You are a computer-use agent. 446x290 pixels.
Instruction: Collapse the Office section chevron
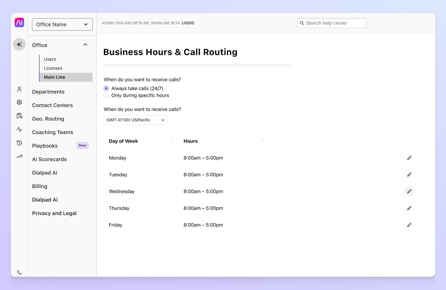tap(85, 45)
